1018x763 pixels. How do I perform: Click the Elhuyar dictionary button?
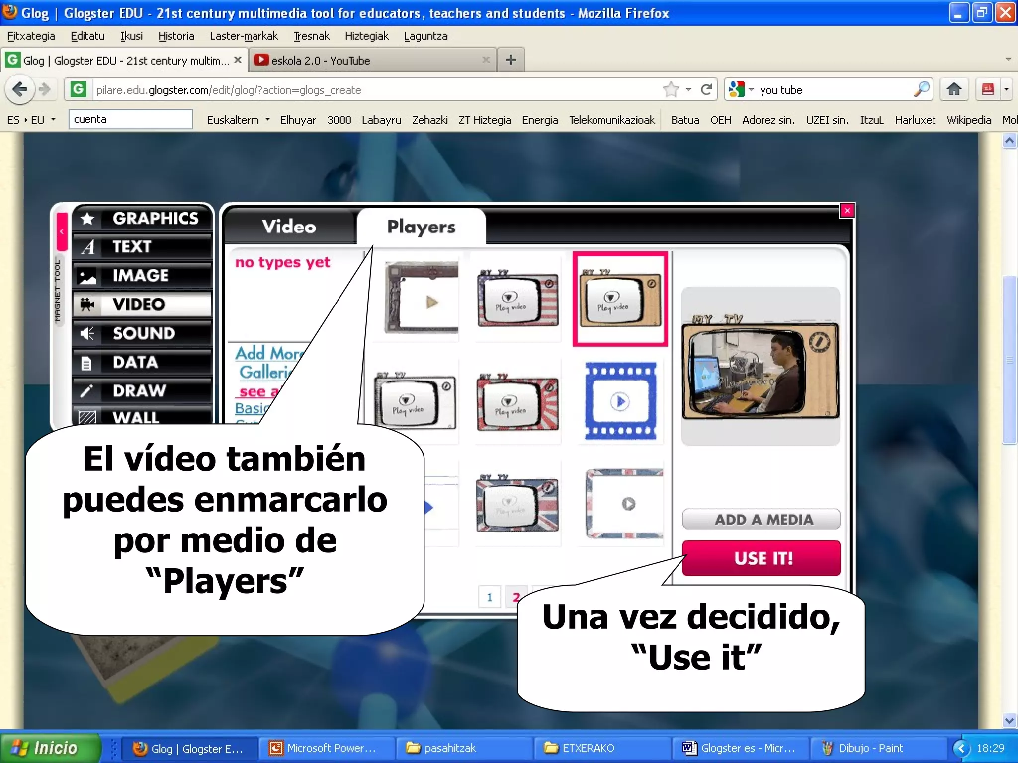pyautogui.click(x=298, y=120)
